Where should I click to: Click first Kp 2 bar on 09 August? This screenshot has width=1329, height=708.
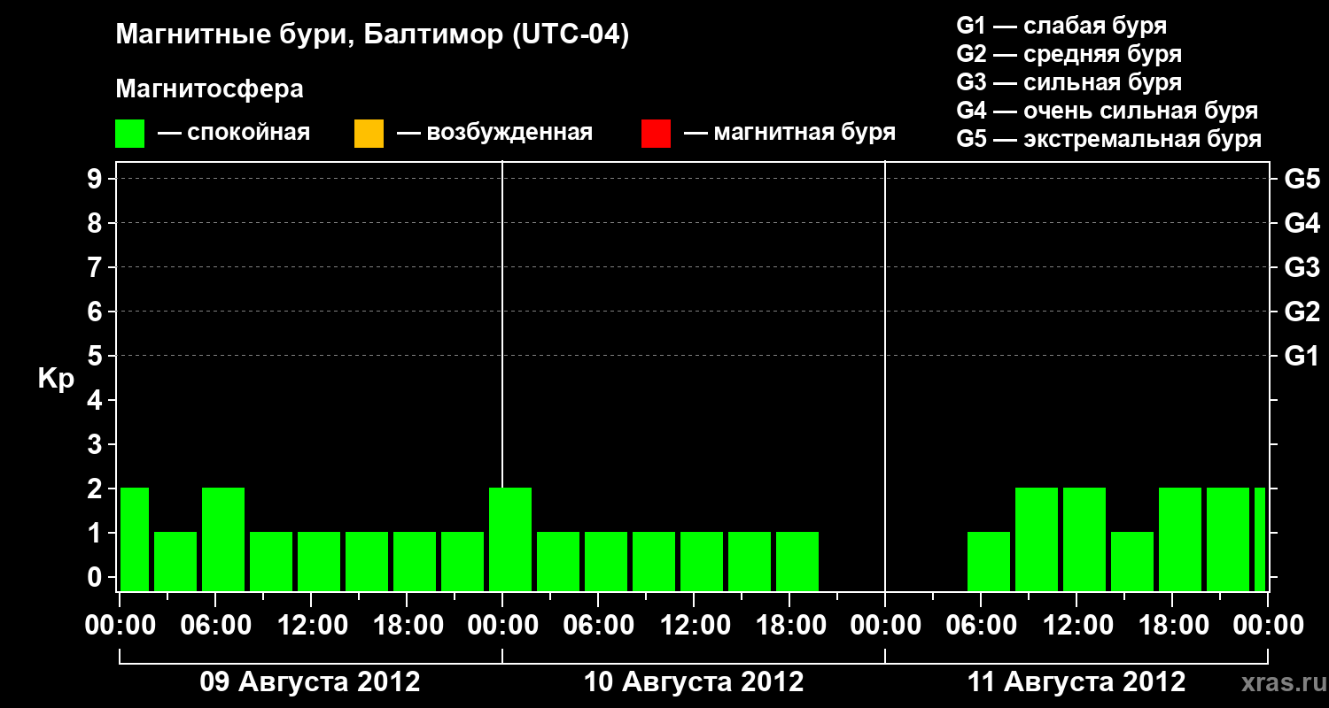tap(135, 539)
